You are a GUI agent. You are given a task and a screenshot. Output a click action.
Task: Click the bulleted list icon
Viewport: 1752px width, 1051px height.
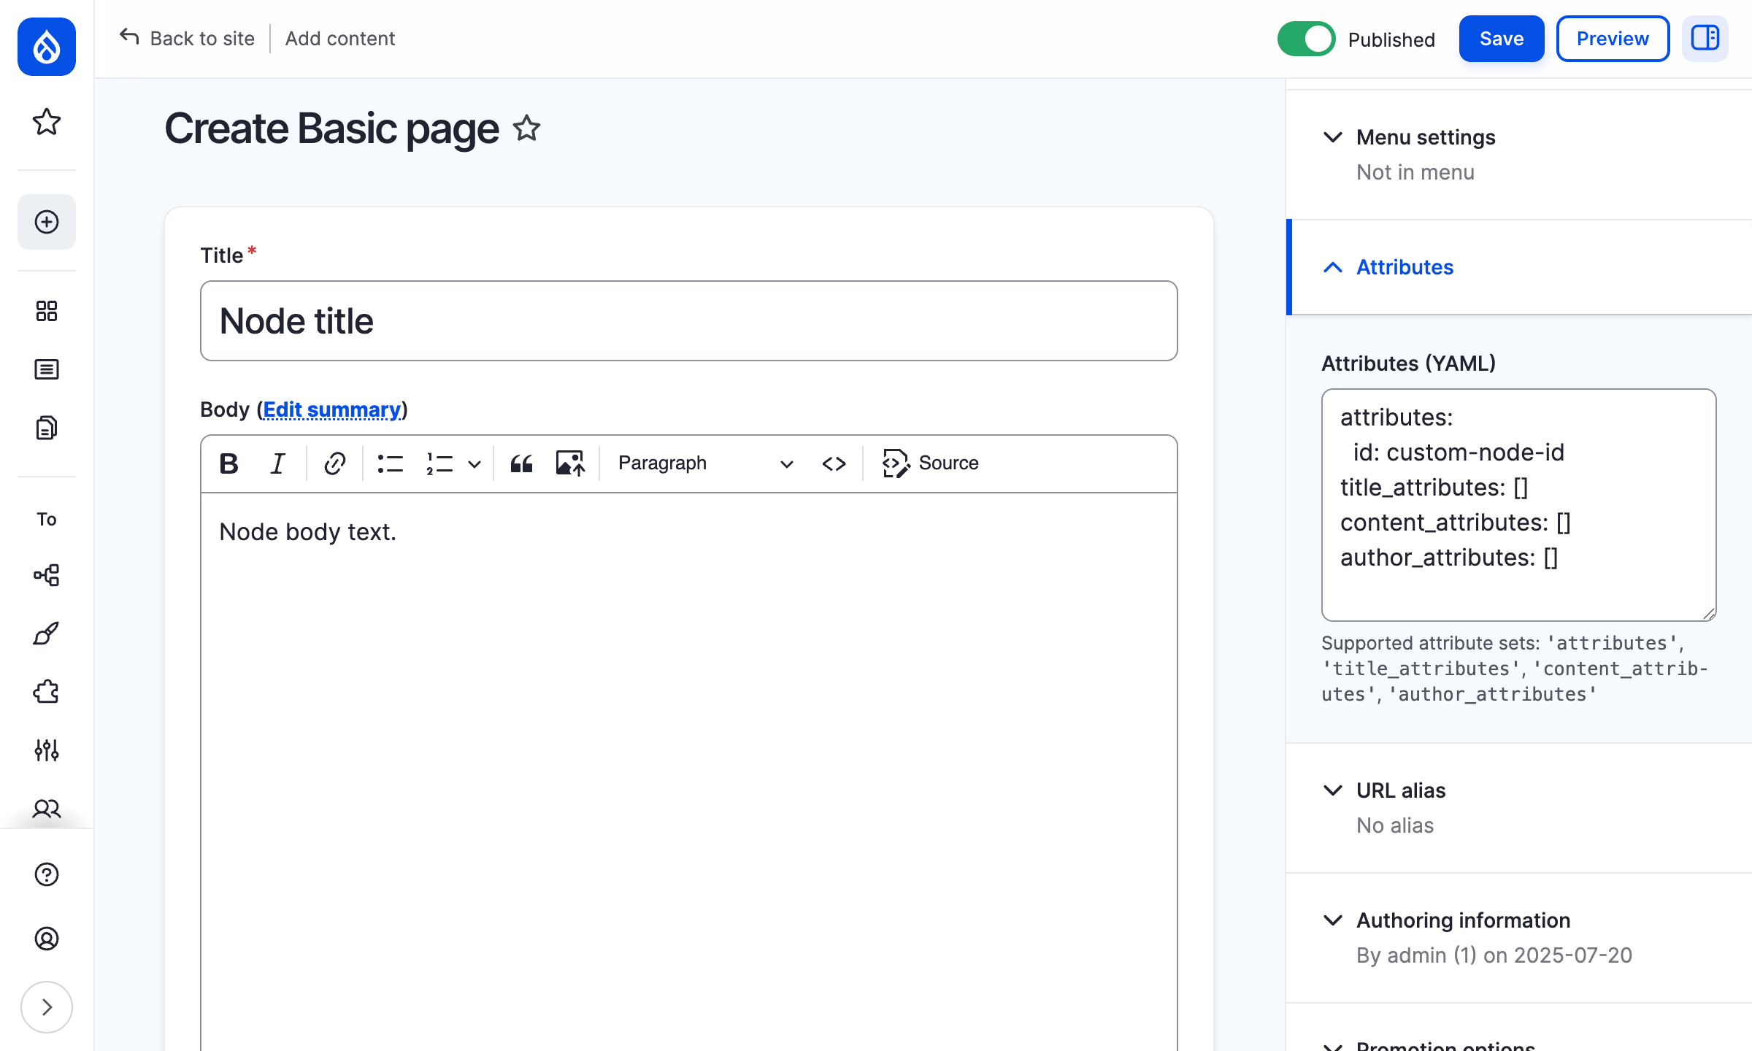click(390, 463)
